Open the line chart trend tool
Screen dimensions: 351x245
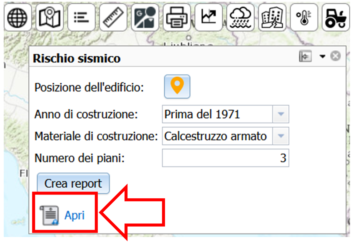(208, 18)
